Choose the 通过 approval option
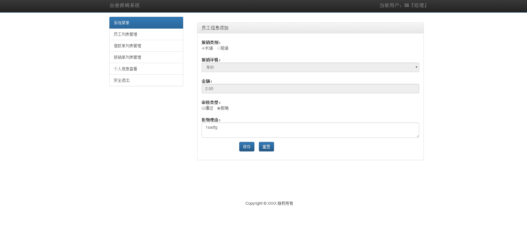Viewport: 527px width, 249px height. tap(203, 108)
